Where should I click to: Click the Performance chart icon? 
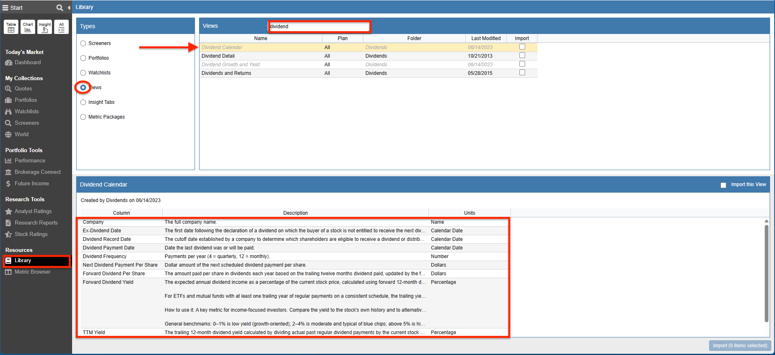(x=8, y=161)
